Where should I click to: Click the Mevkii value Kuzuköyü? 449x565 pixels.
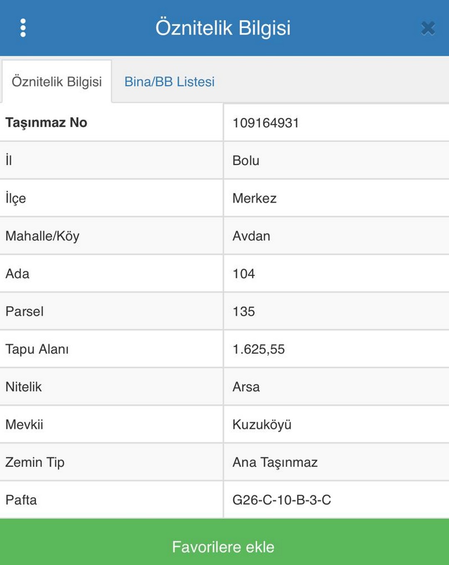(262, 424)
